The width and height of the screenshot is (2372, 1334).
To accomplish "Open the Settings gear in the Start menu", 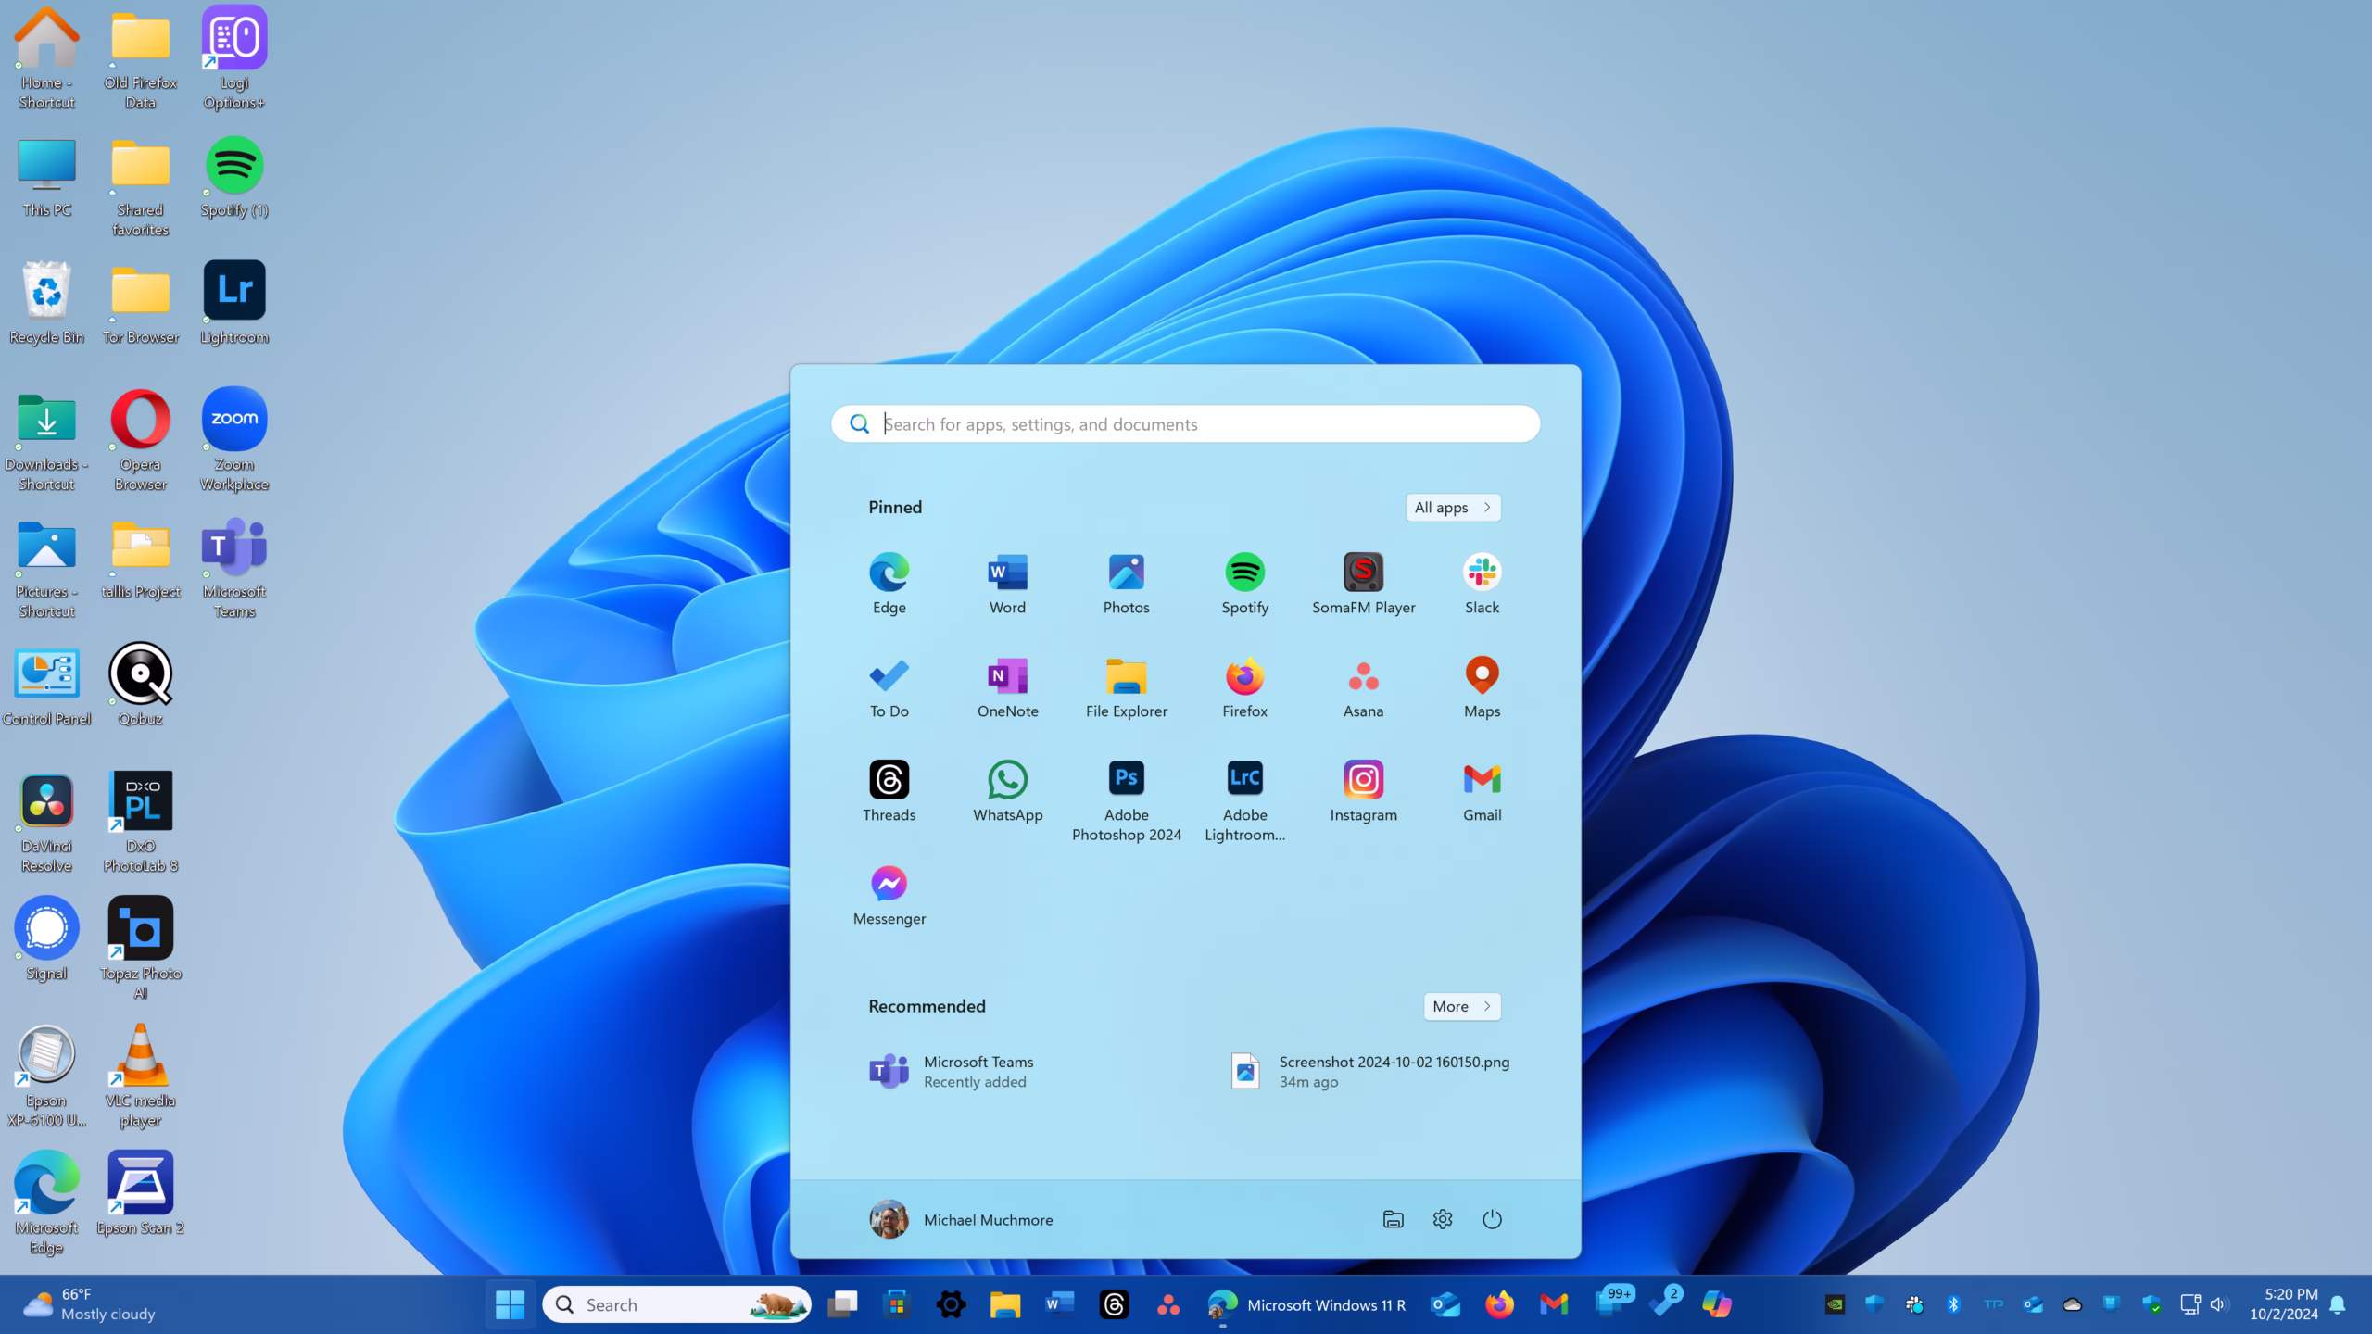I will pyautogui.click(x=1443, y=1219).
